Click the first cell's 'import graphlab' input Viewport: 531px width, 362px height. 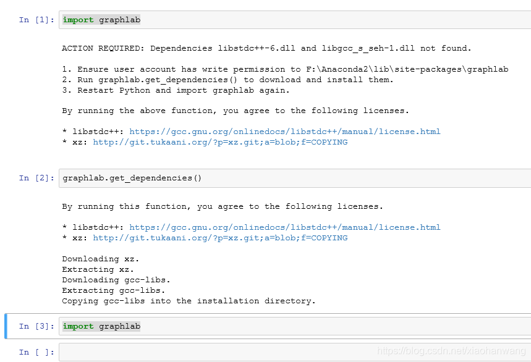[295, 20]
